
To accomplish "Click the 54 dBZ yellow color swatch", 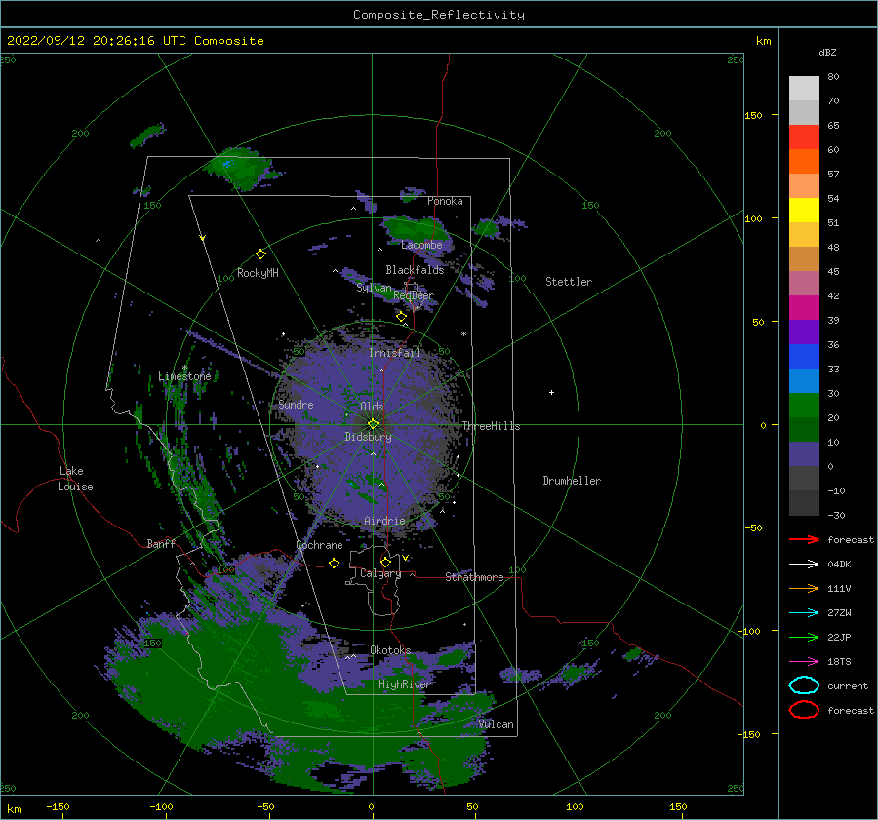I will [x=804, y=210].
